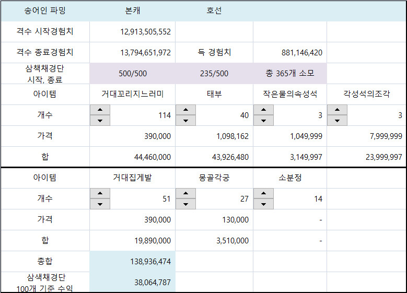The width and height of the screenshot is (407, 293).
Task: Lower the 작은물의속성석 count by one
Action: (x=263, y=121)
